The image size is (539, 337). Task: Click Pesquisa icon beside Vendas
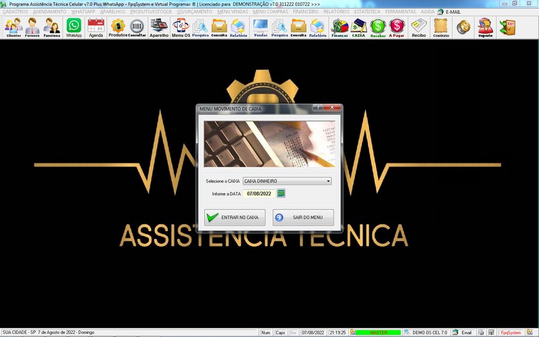(280, 28)
